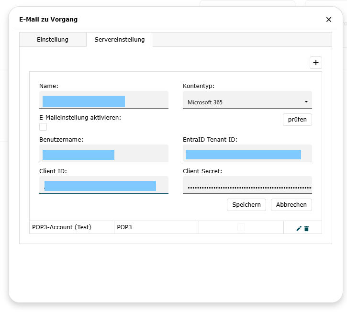Select the Servereinstellung tab

tap(120, 40)
